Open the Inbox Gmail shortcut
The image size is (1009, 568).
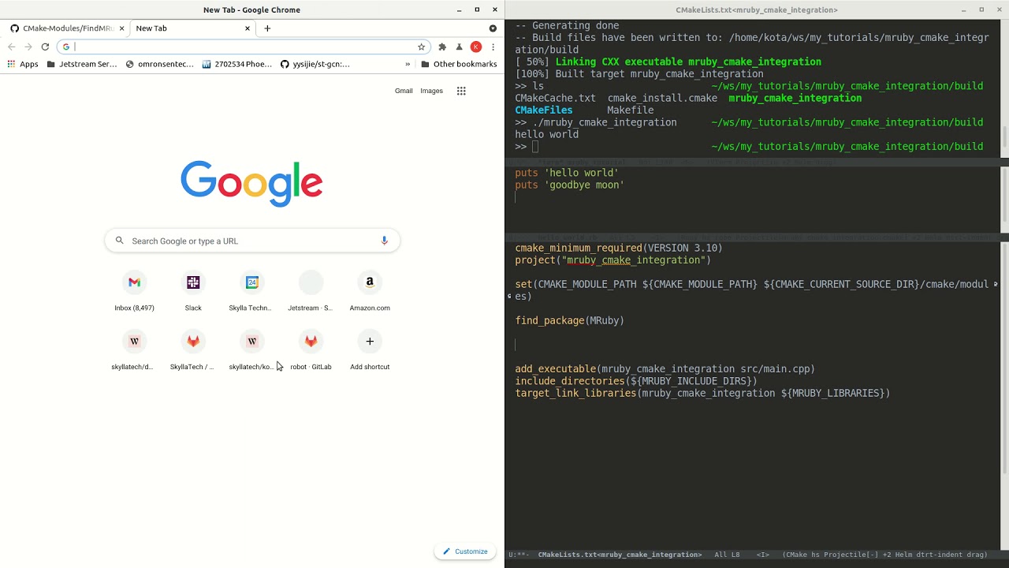click(134, 291)
